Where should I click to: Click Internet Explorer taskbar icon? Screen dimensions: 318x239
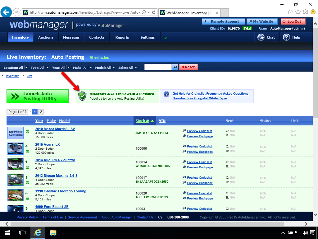pyautogui.click(x=38, y=233)
